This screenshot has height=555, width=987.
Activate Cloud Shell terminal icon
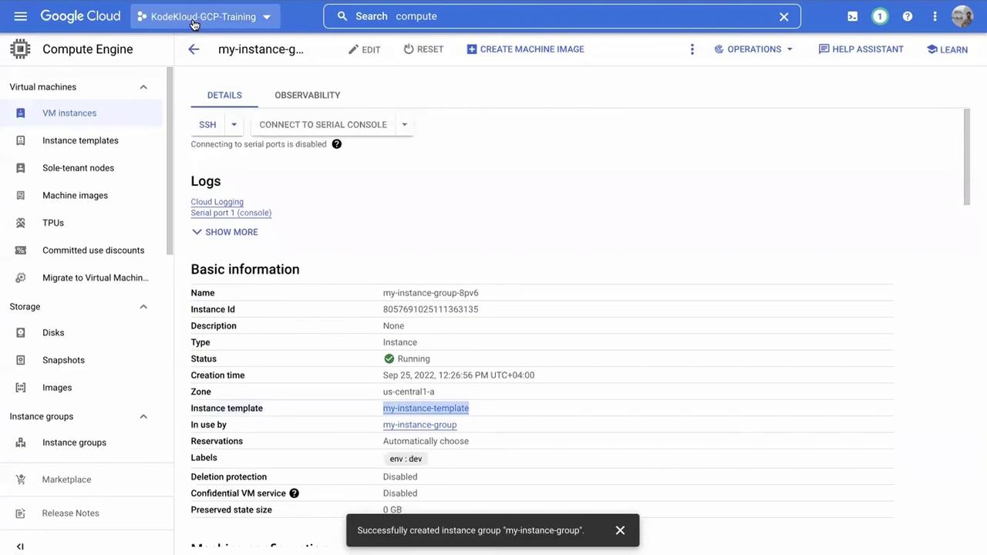click(853, 16)
